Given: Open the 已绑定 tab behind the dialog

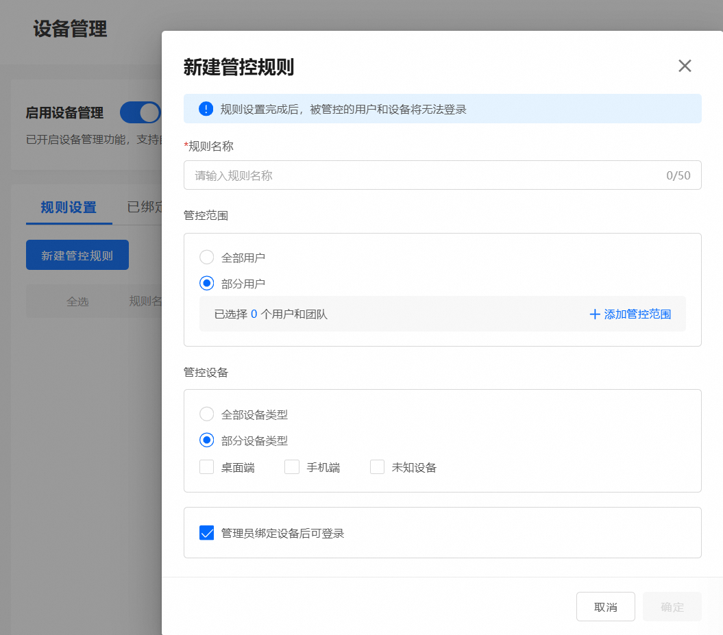Looking at the screenshot, I should point(145,207).
